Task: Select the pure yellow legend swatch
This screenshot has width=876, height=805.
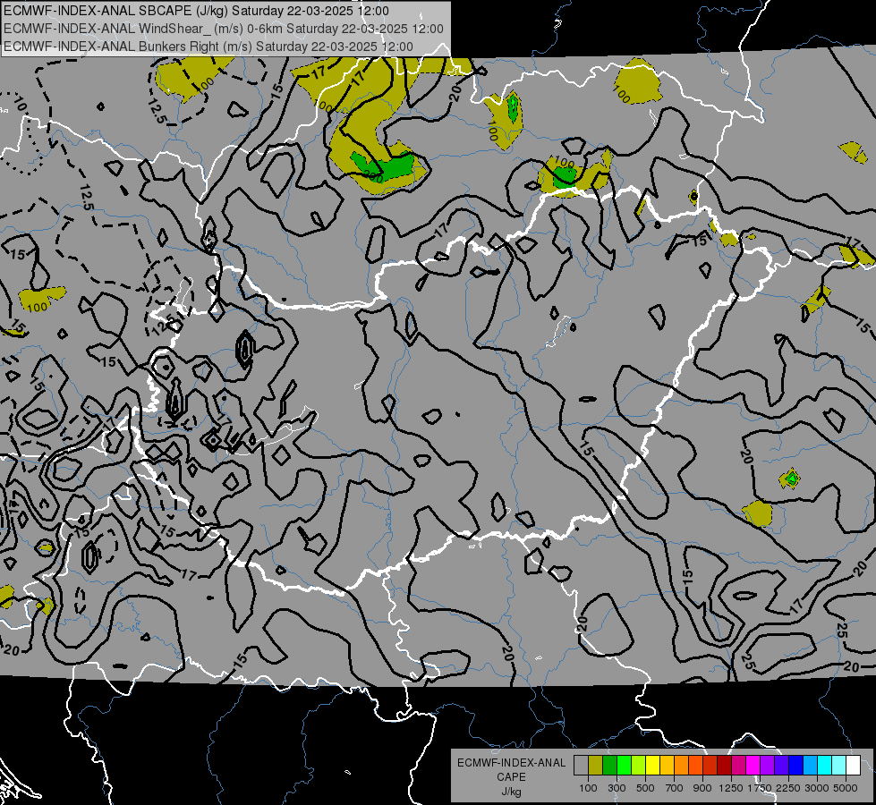Action: pos(652,766)
